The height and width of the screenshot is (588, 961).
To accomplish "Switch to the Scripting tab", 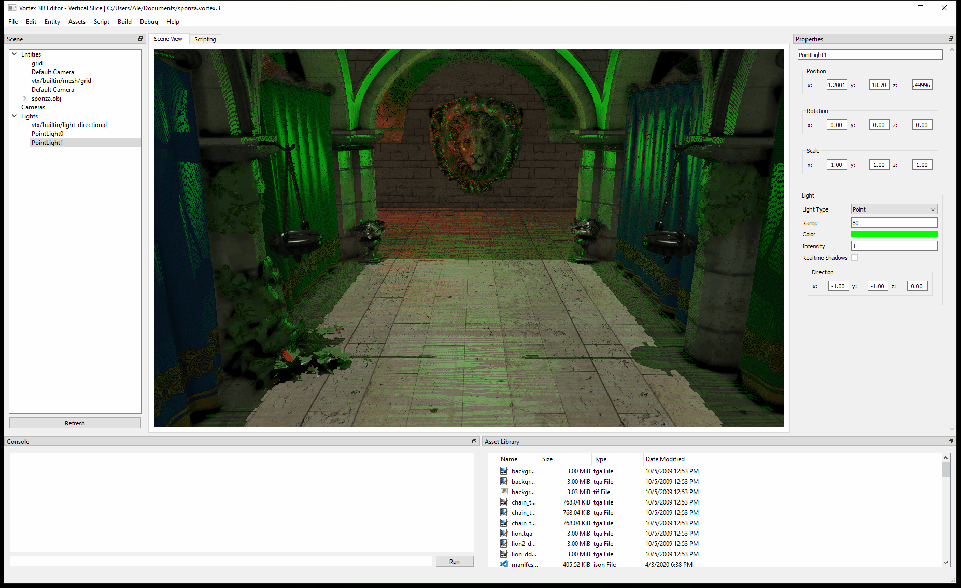I will point(205,39).
